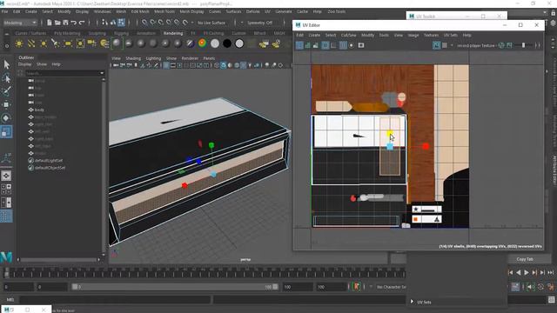Activate the Lasso select tool
This screenshot has height=313, width=557.
[6, 77]
